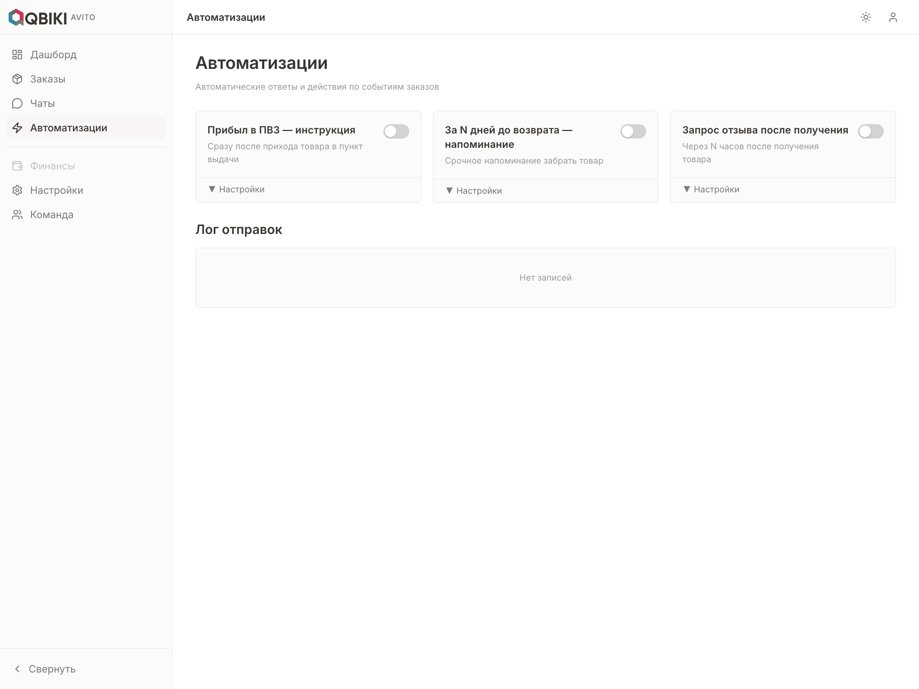Click the AVITO label next to logo

(x=83, y=18)
